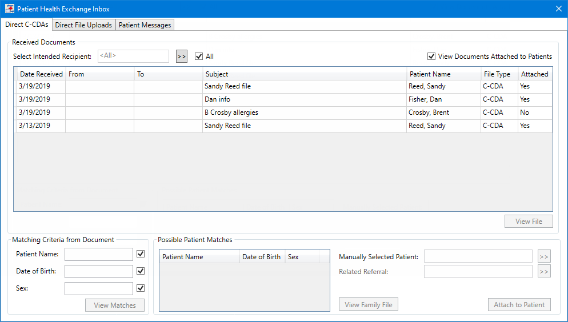Open the Patient Messages tab
This screenshot has width=568, height=322.
145,25
